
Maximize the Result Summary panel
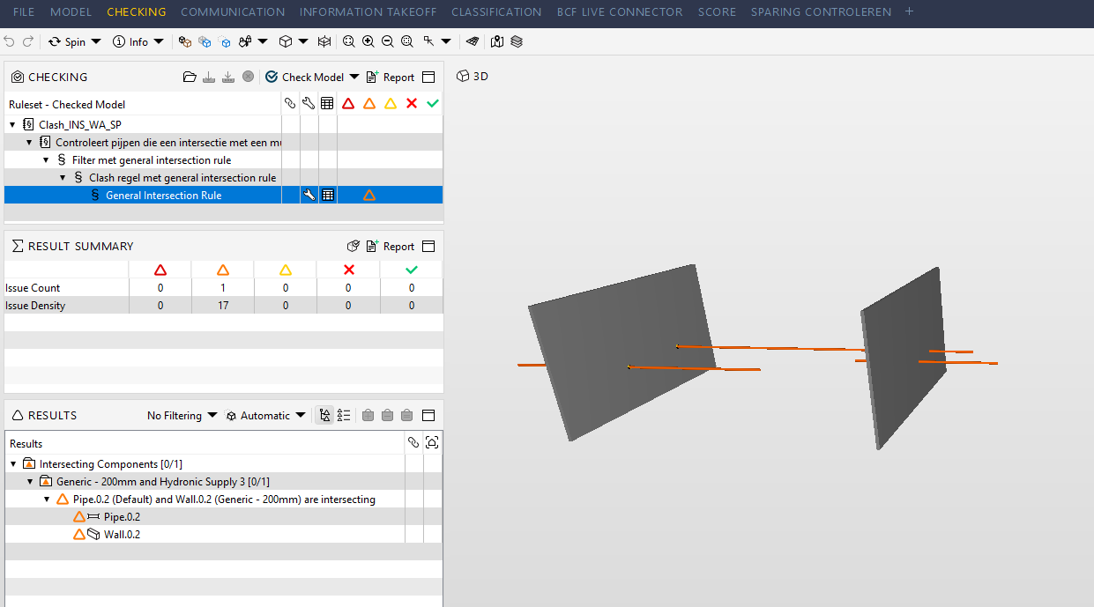coord(428,246)
